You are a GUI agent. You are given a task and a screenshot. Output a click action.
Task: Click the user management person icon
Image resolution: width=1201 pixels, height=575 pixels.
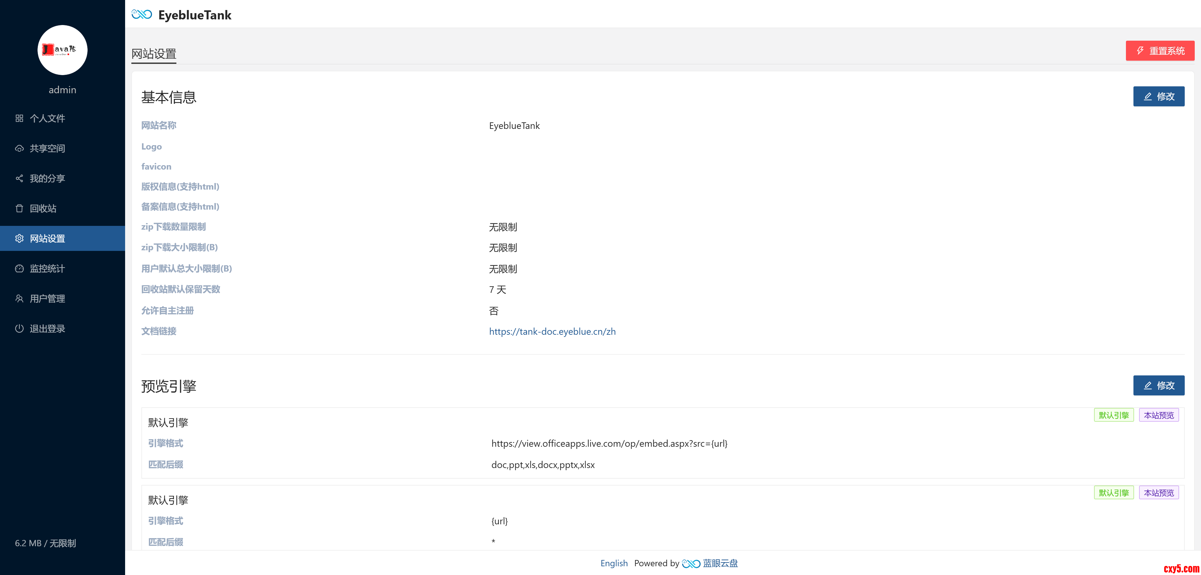coord(19,298)
